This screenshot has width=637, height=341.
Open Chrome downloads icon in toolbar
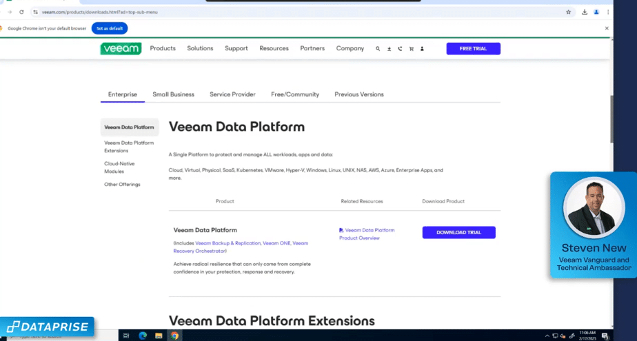pos(585,12)
